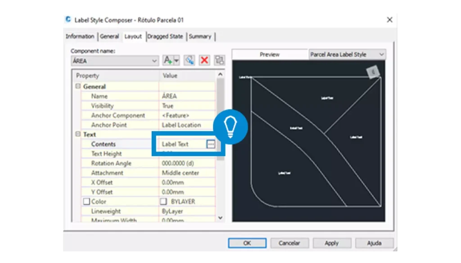This screenshot has height=263, width=461.
Task: Click the Anchor Point value Label Location
Action: point(181,125)
